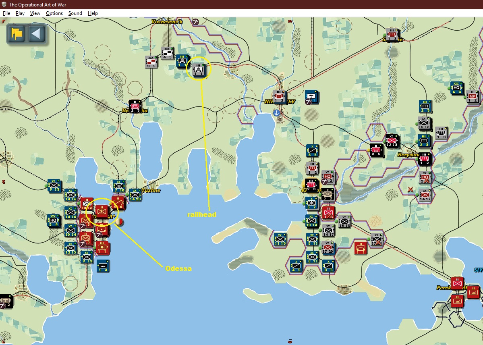Select the black 3-5 battalion
Image resolution: width=483 pixels, height=345 pixels.
[376, 150]
